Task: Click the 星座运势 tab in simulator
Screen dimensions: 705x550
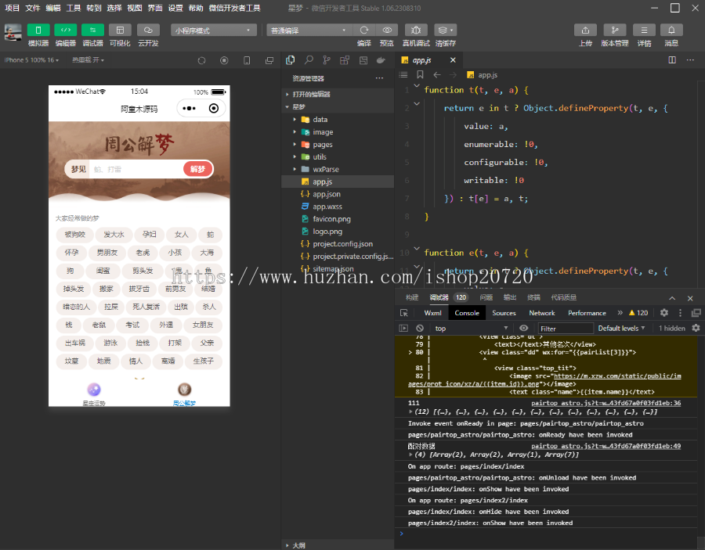Action: click(93, 394)
